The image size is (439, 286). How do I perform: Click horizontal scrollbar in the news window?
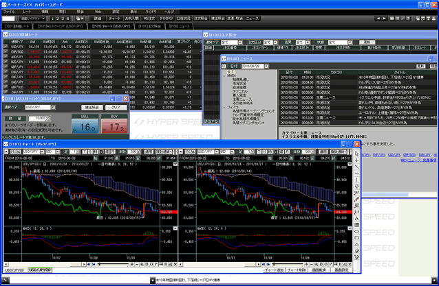click(x=385, y=194)
